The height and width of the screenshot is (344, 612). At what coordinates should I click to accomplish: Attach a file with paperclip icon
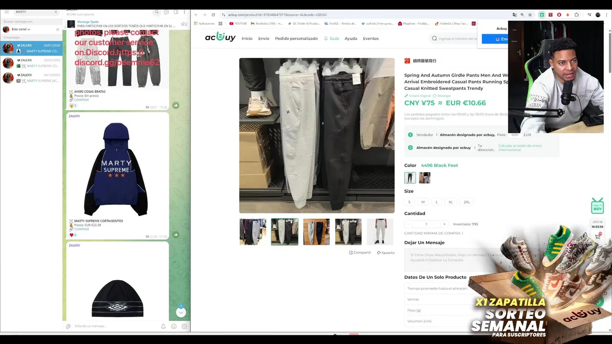click(x=68, y=326)
